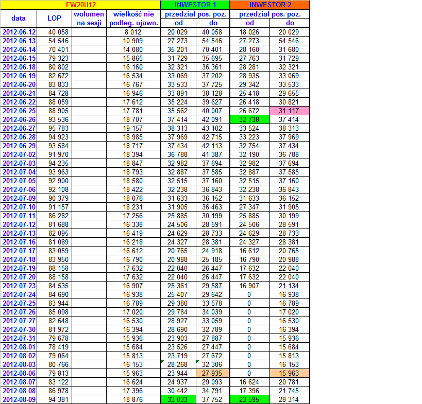Image resolution: width=422 pixels, height=404 pixels.
Task: Select the pink highlighted cell 31 117
Action: click(x=290, y=111)
